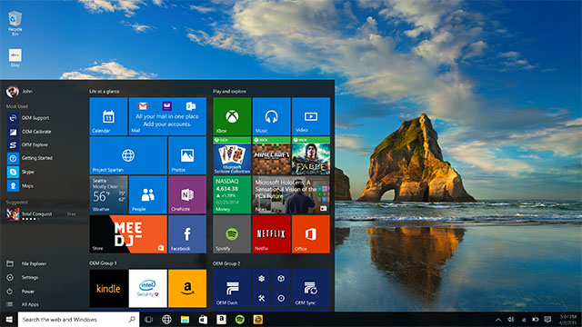Show hidden system tray icons chevron
Image resolution: width=582 pixels, height=327 pixels.
(498, 319)
